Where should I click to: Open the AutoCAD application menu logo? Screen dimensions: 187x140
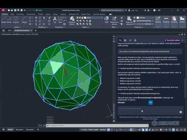pyautogui.click(x=3, y=10)
